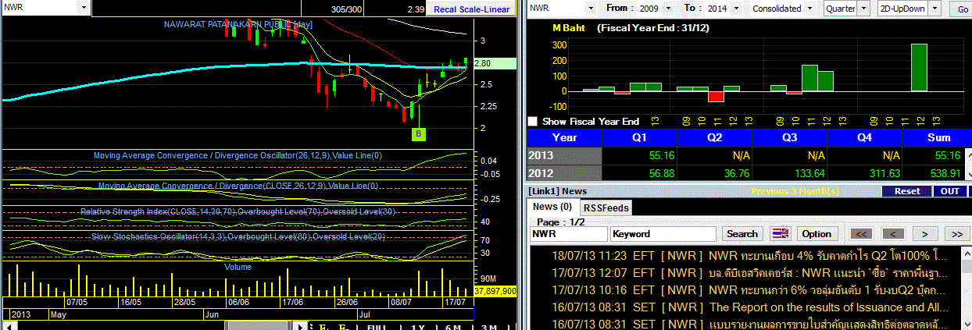Open the NWR symbol dropdown above the chart
Viewport: 972px width, 330px height.
click(83, 8)
